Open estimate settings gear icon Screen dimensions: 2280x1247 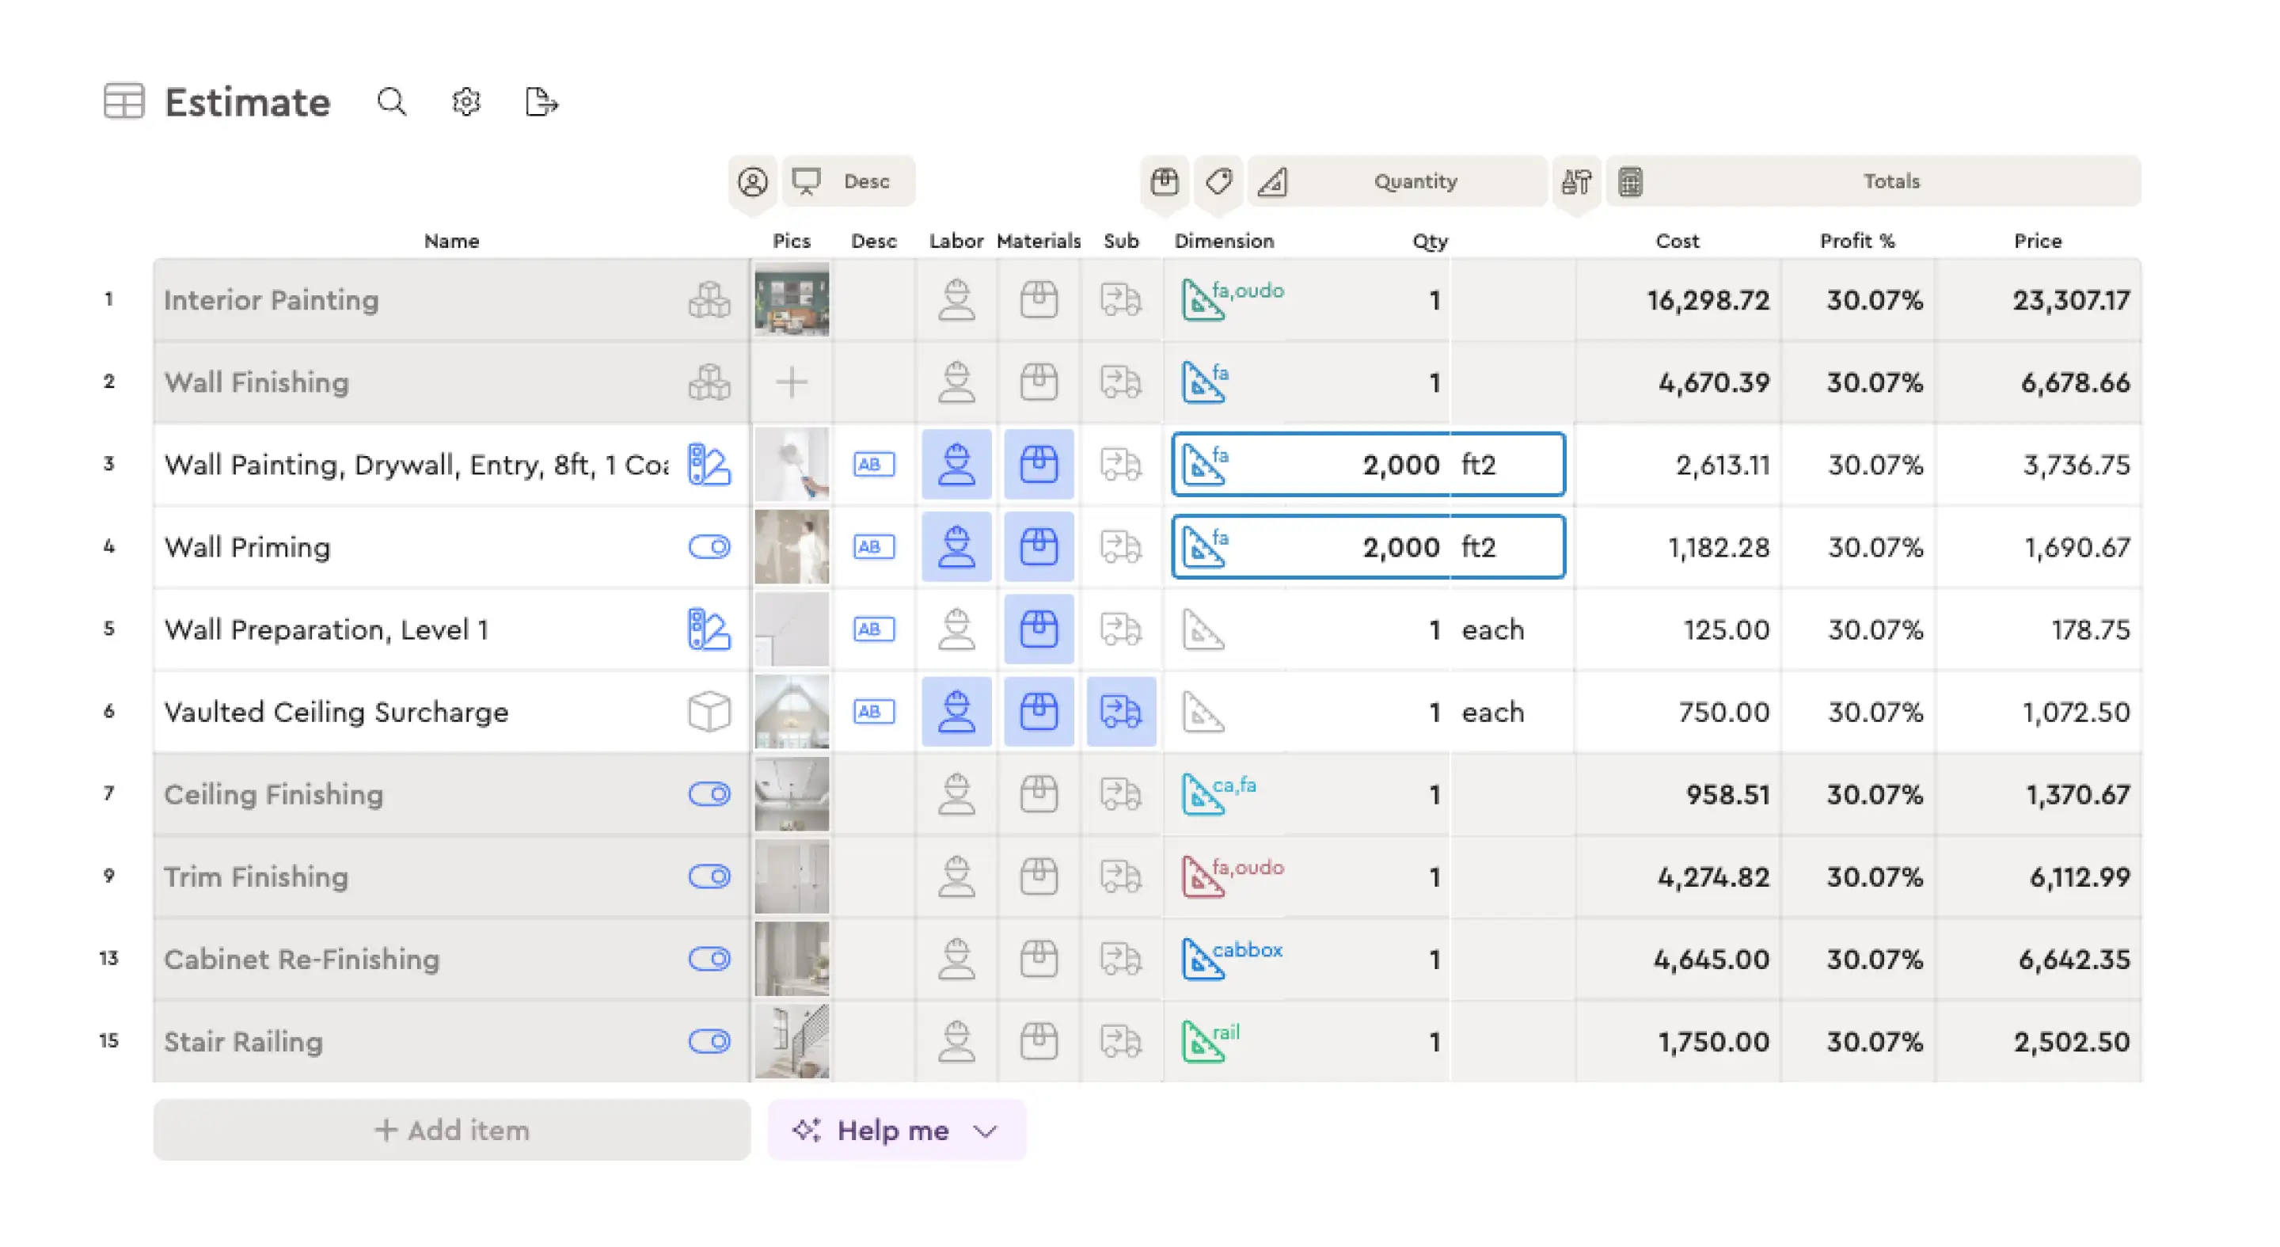point(465,102)
